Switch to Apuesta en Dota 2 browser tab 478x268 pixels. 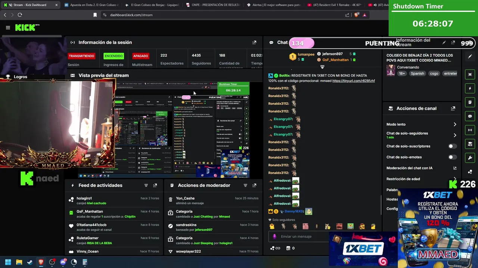pyautogui.click(x=91, y=5)
